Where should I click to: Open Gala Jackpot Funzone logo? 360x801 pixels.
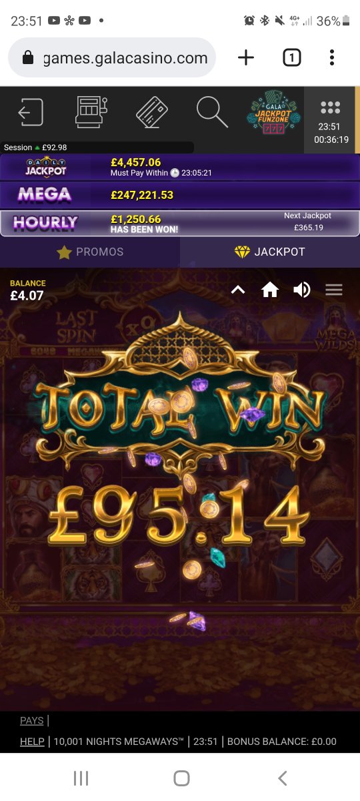[x=273, y=112]
